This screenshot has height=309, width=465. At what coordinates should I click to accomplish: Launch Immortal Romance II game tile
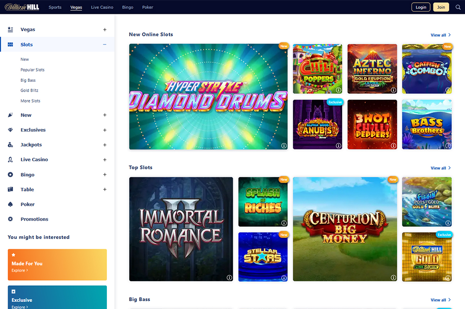click(x=181, y=229)
